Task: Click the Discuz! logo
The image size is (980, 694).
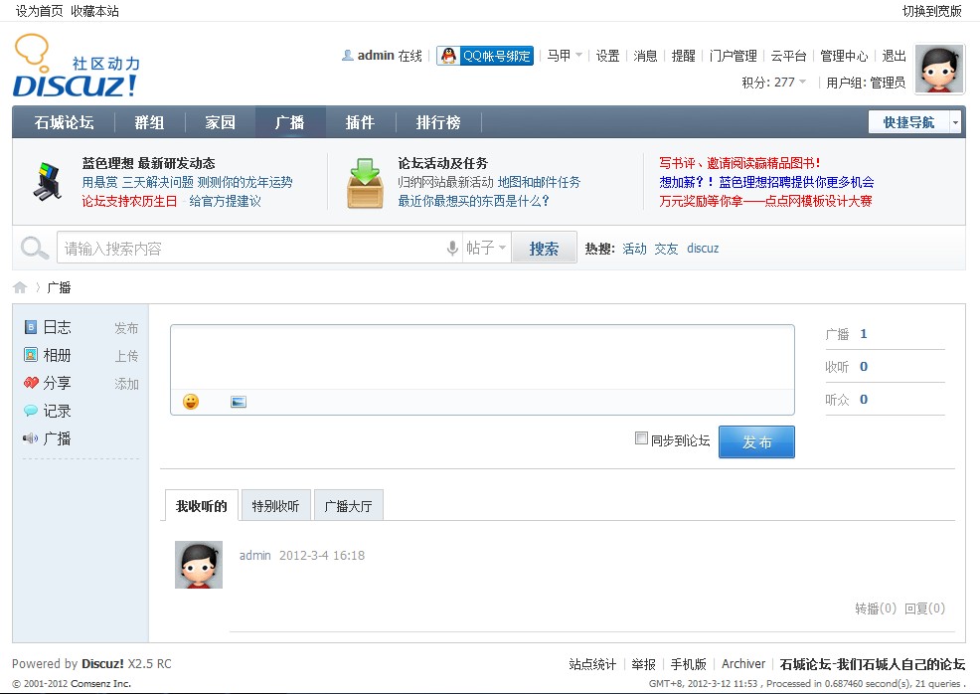Action: [77, 66]
